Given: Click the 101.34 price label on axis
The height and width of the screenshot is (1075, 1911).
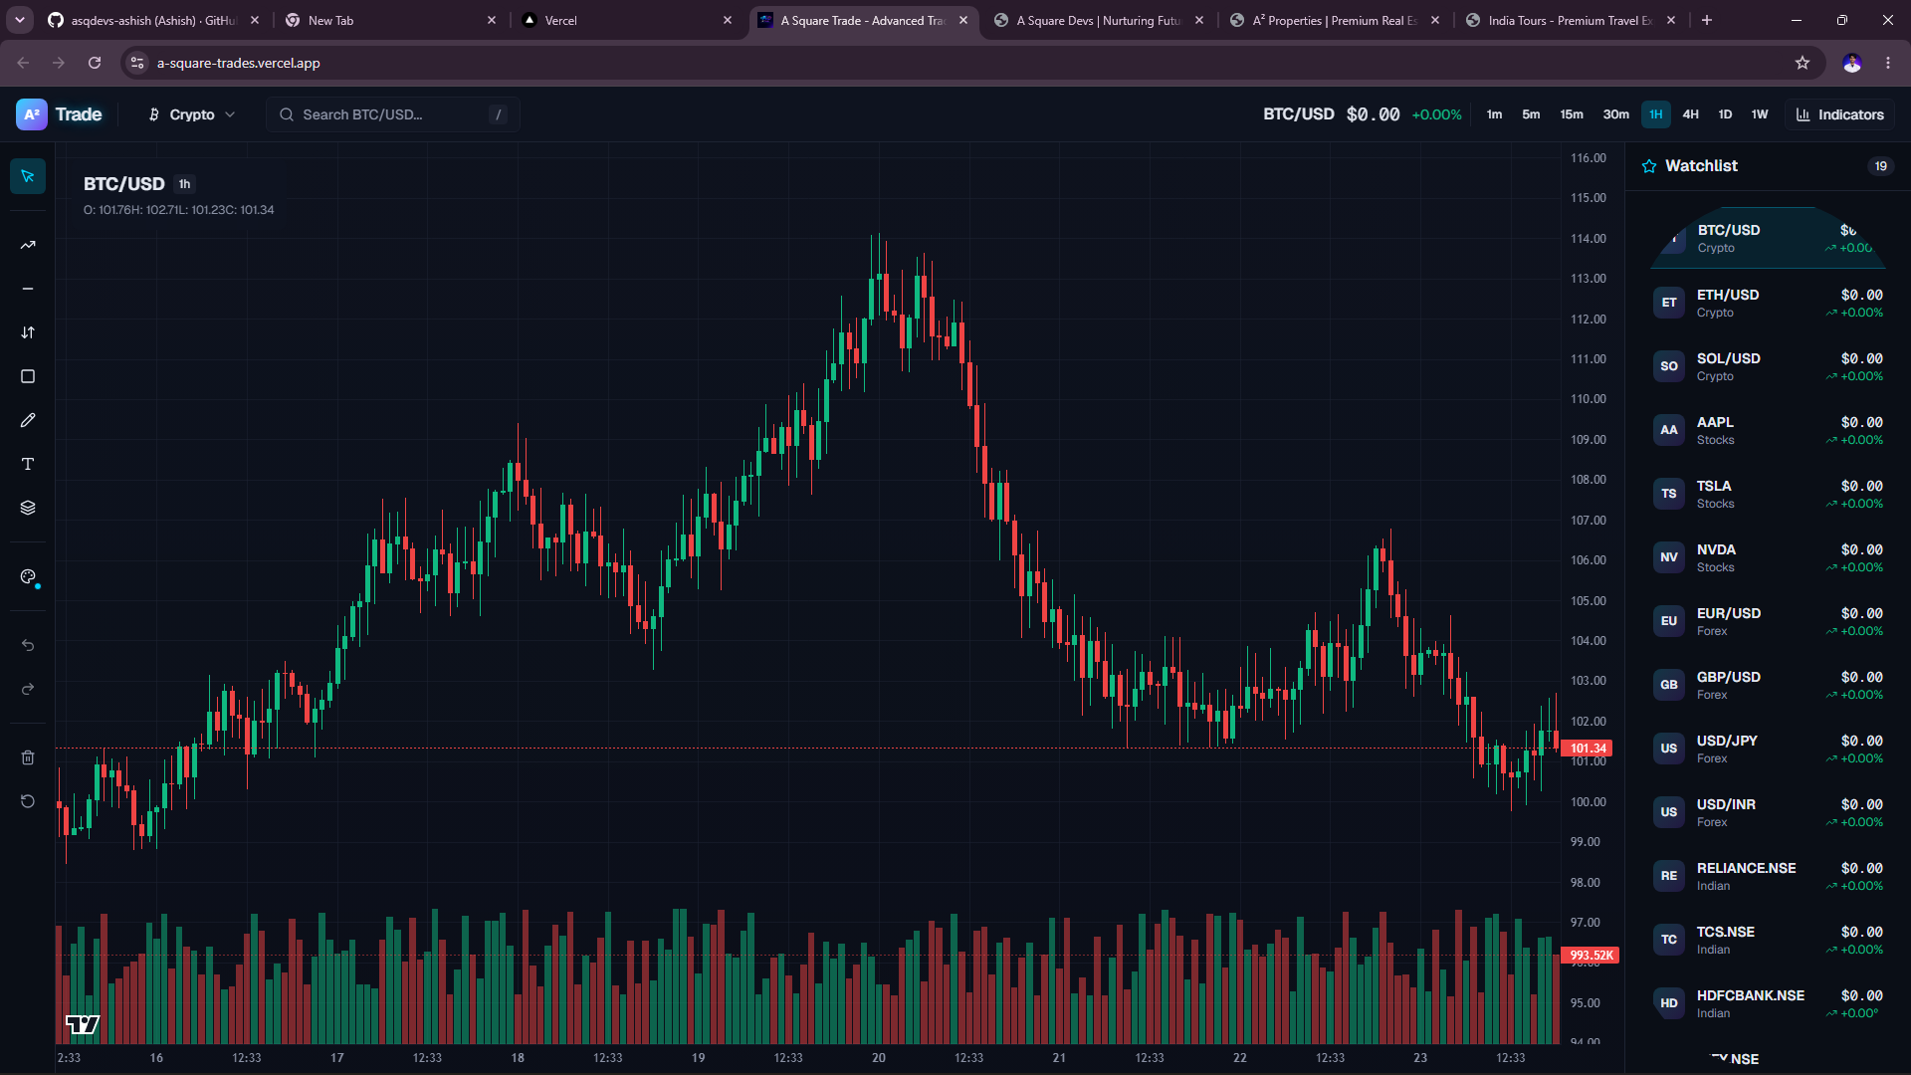Looking at the screenshot, I should [x=1589, y=749].
